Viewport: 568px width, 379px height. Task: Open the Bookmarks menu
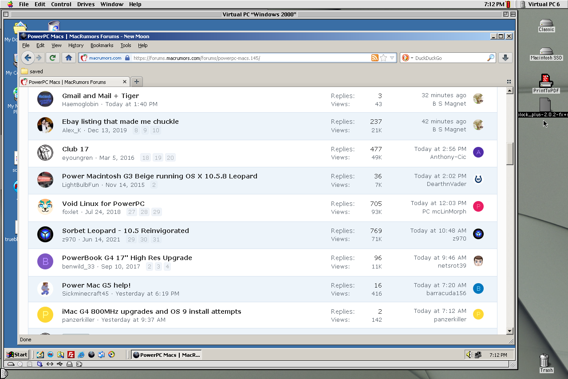102,45
